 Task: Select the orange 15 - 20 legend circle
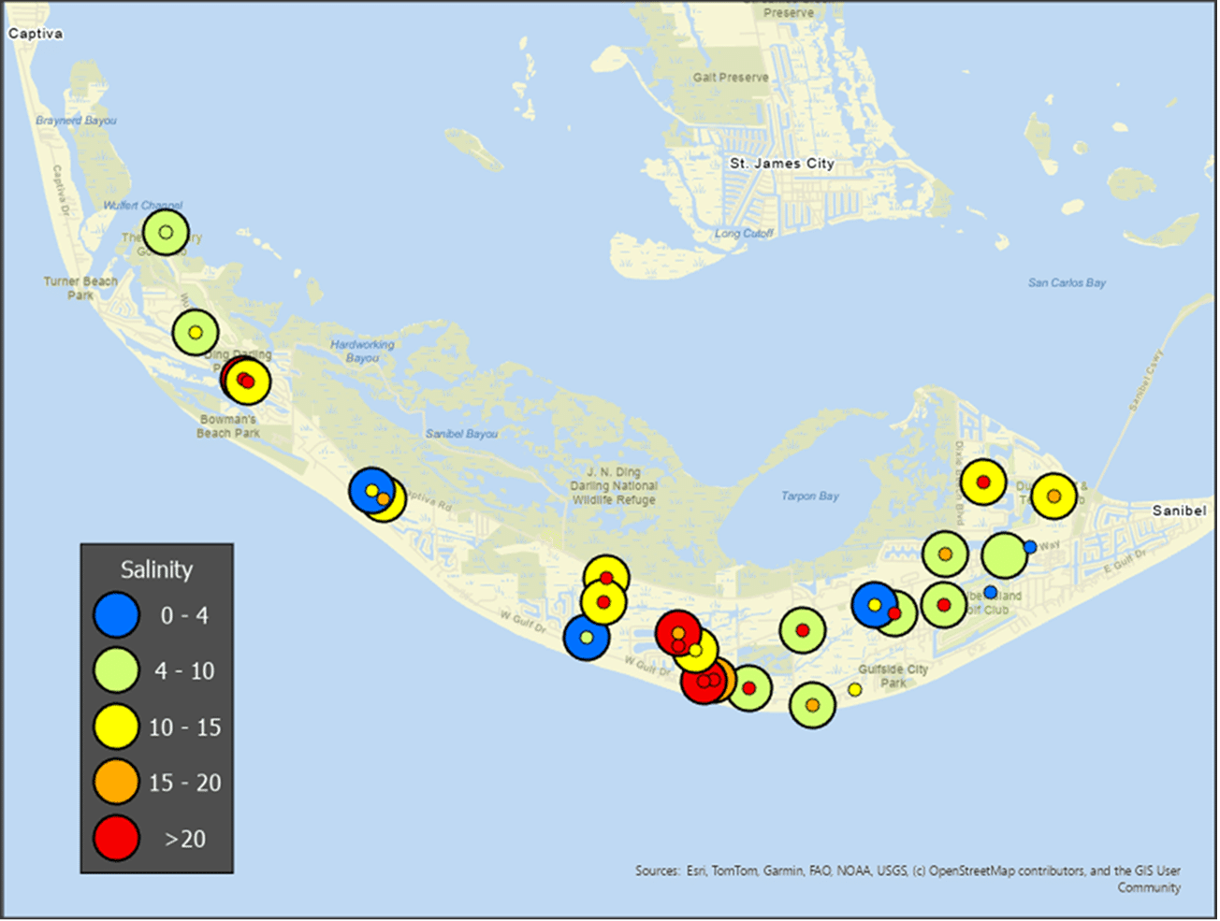(116, 783)
